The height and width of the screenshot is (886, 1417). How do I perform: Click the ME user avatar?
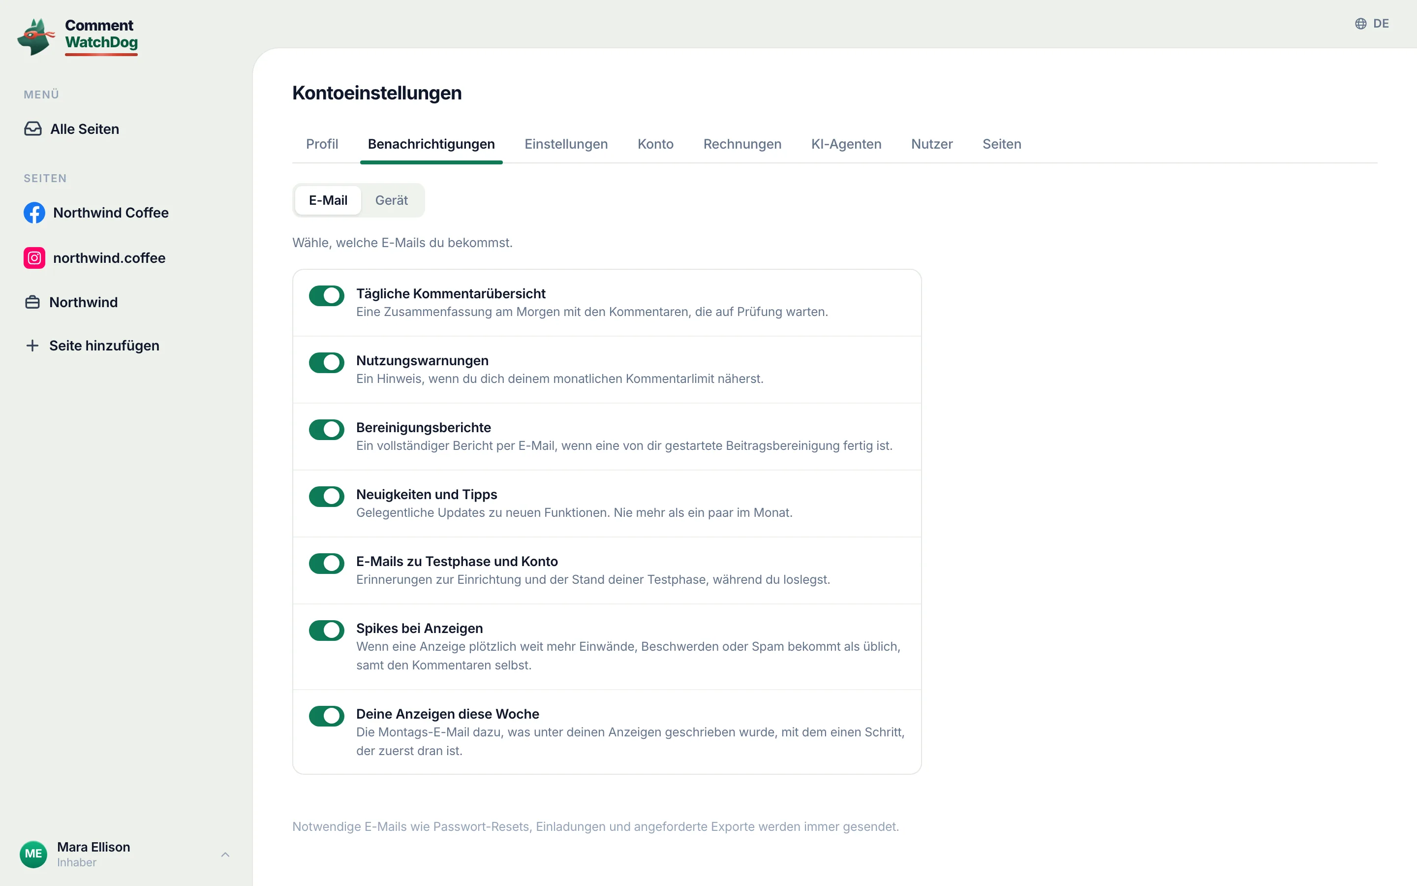(x=33, y=854)
